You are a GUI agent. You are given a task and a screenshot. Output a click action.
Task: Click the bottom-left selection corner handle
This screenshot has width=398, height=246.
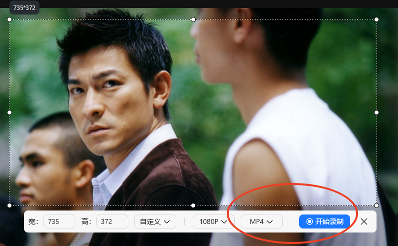click(x=9, y=205)
